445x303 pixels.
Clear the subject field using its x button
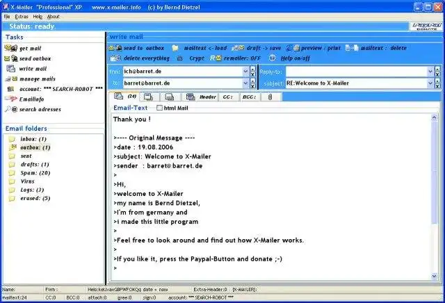437,86
